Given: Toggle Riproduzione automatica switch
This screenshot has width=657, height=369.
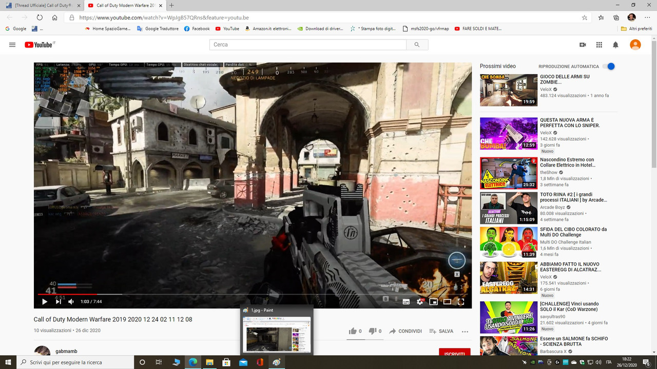Looking at the screenshot, I should [609, 66].
